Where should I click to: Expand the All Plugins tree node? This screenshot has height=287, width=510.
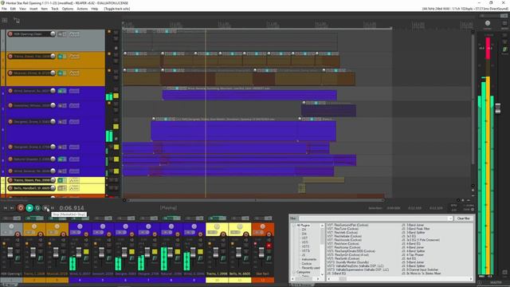294,225
